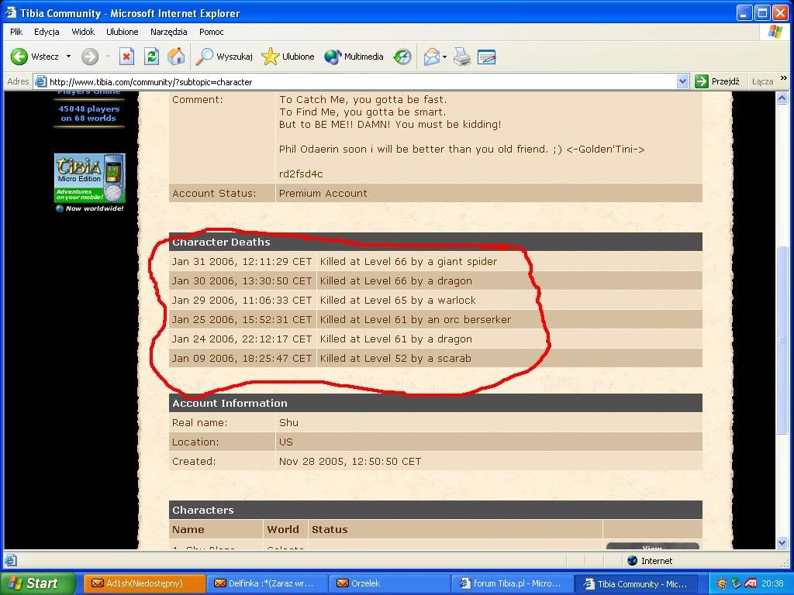794x595 pixels.
Task: Open the Multimedia toolbar button
Action: pos(354,56)
